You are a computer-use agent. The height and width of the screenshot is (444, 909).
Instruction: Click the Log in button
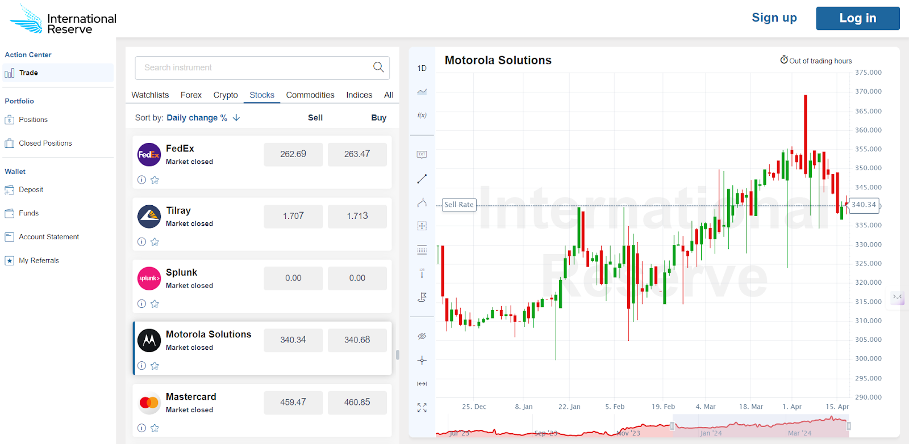(x=858, y=18)
